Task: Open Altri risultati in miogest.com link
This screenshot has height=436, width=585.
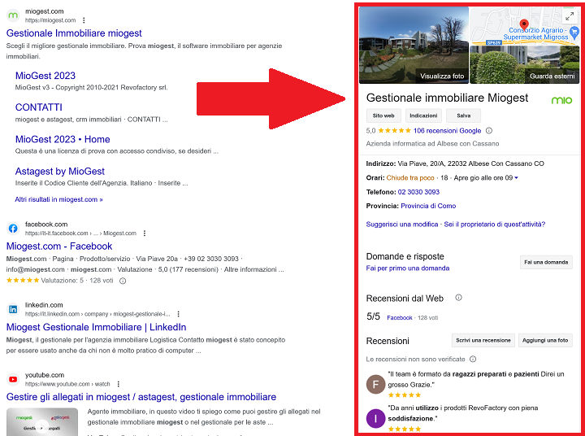Action: pyautogui.click(x=58, y=199)
